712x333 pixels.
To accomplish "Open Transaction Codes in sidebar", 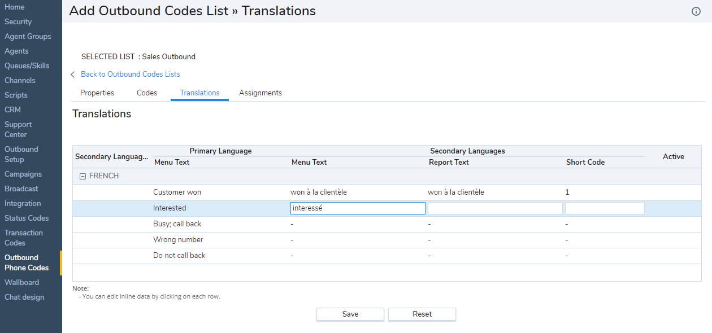I will coord(24,238).
